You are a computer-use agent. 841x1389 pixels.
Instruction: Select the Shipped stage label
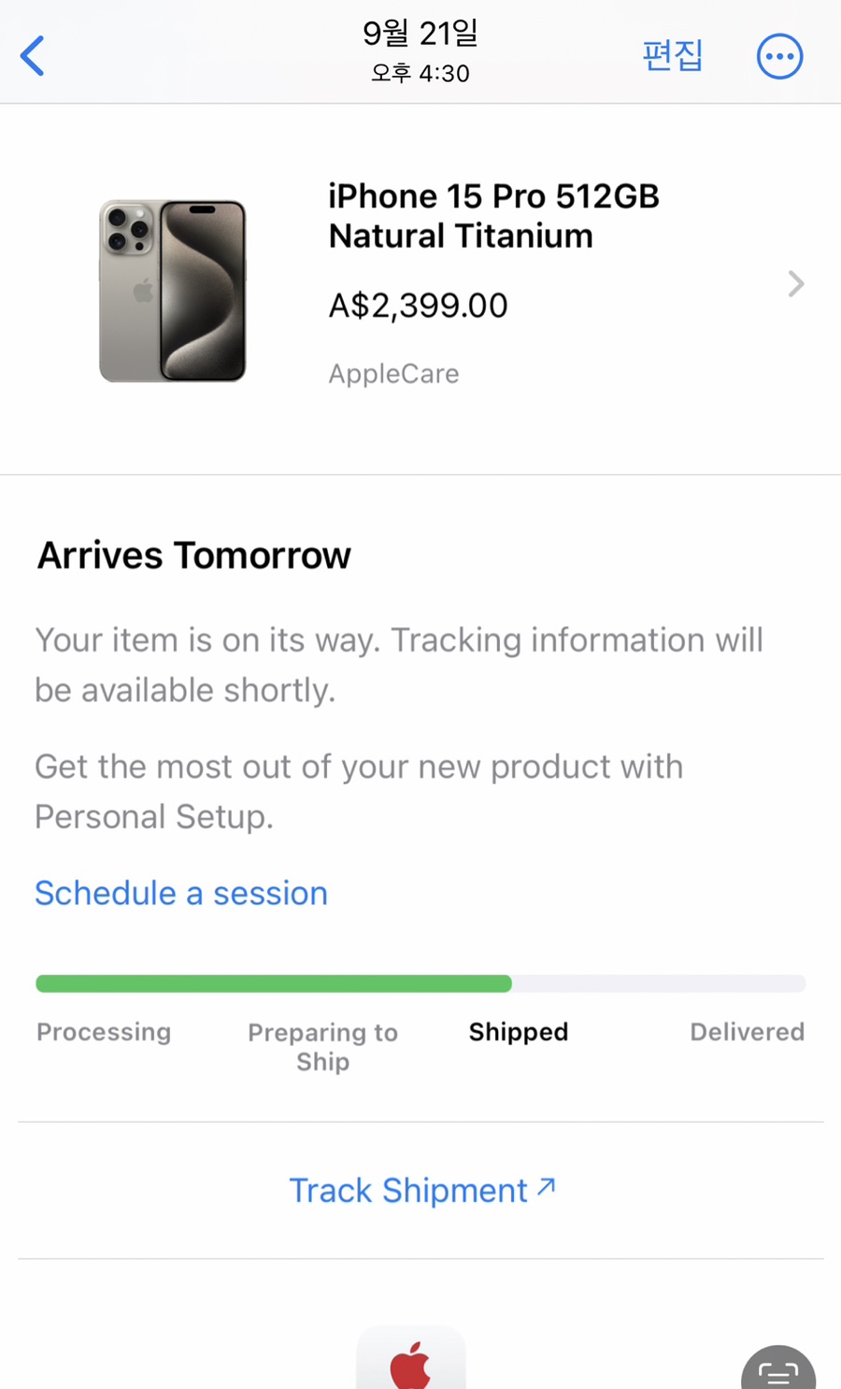click(519, 1032)
